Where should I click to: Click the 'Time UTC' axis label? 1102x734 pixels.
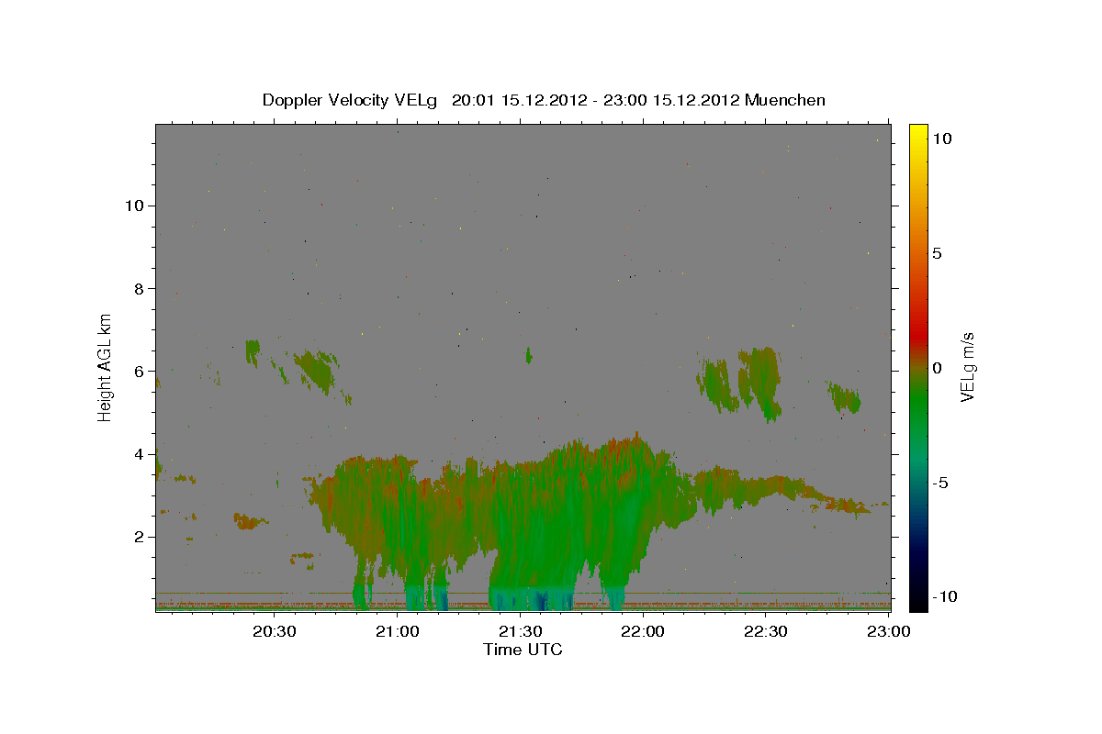(x=523, y=650)
